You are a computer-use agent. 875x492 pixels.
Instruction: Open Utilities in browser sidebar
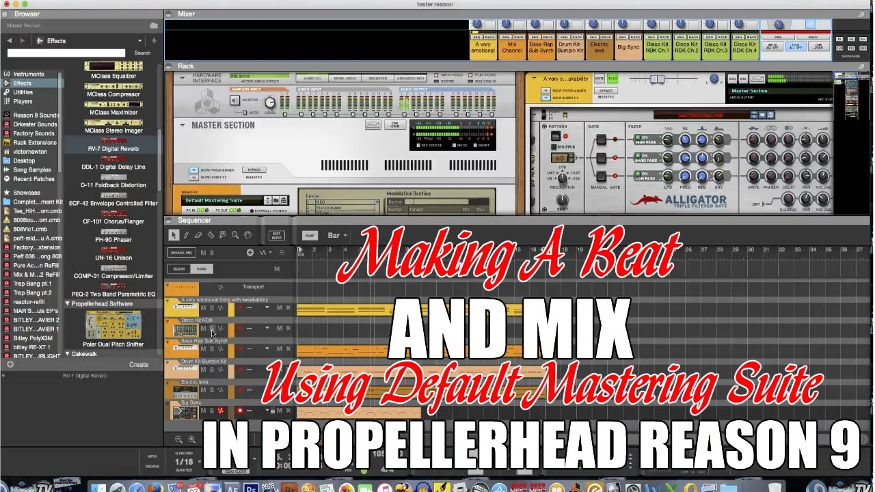pyautogui.click(x=23, y=92)
